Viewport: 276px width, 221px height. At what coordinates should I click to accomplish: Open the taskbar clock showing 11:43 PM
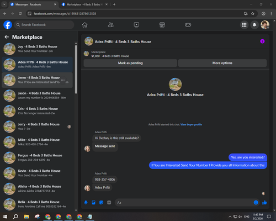(257, 217)
